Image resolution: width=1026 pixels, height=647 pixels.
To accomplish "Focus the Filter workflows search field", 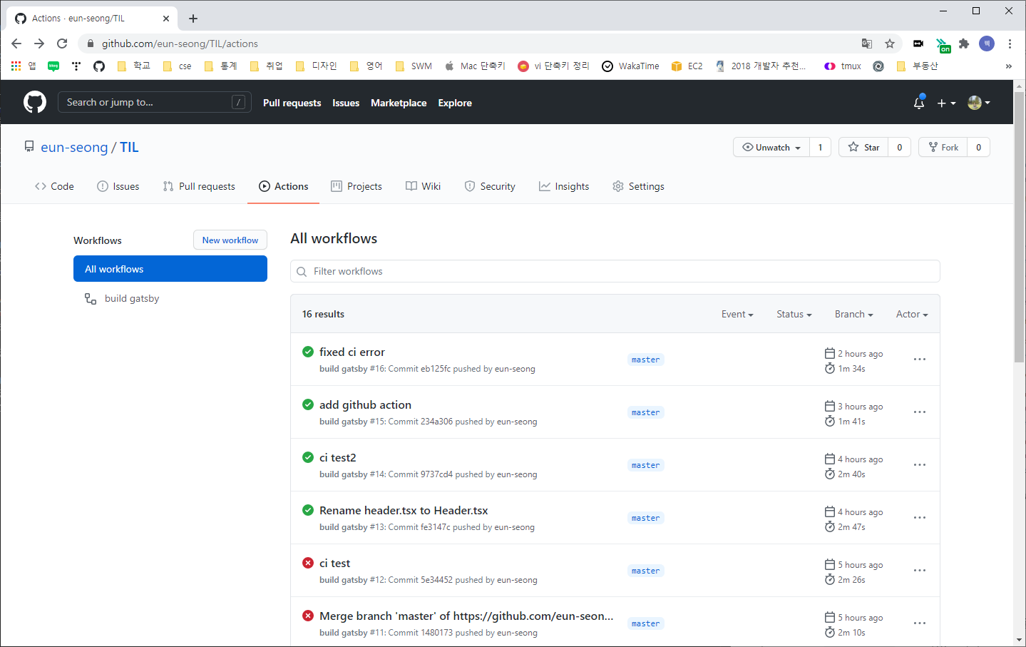I will [615, 271].
